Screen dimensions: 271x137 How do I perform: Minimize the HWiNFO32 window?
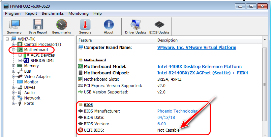[x=240, y=6]
